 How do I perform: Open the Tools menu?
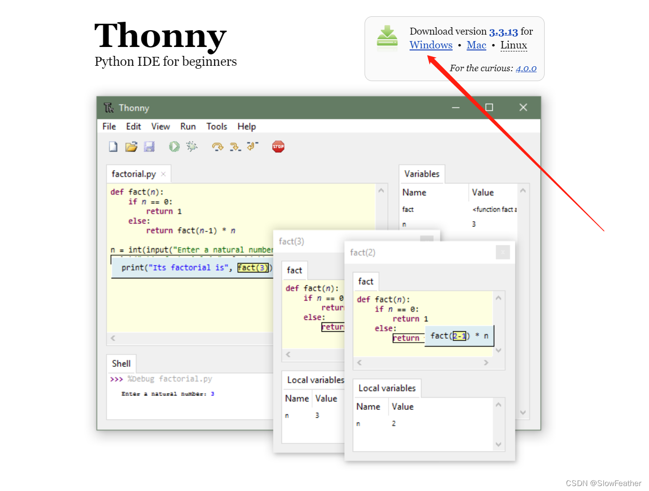coord(217,127)
